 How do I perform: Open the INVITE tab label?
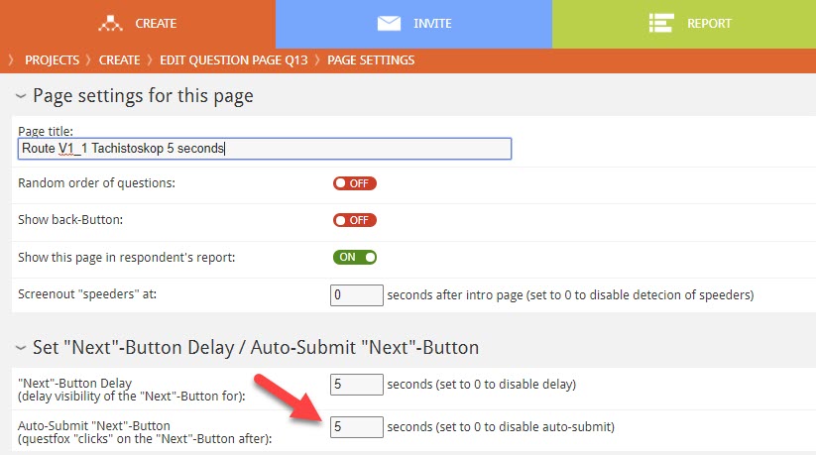point(434,23)
